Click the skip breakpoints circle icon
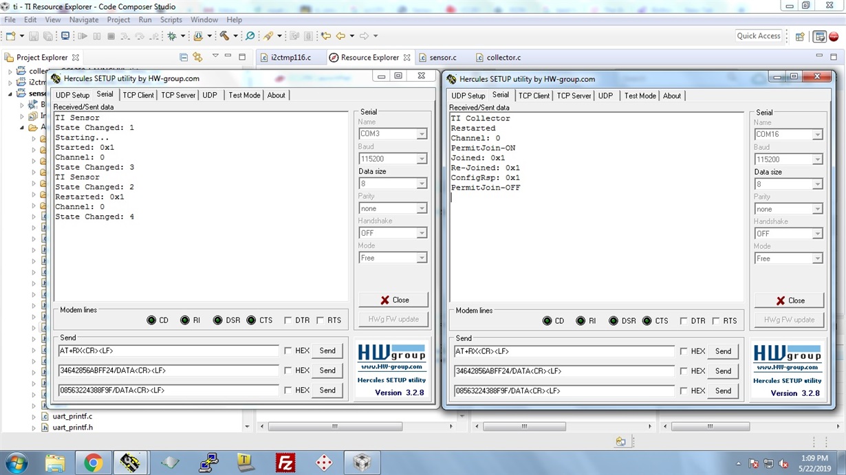The height and width of the screenshot is (475, 846). (250, 36)
